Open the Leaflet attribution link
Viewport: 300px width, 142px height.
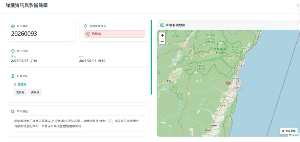[x=295, y=135]
